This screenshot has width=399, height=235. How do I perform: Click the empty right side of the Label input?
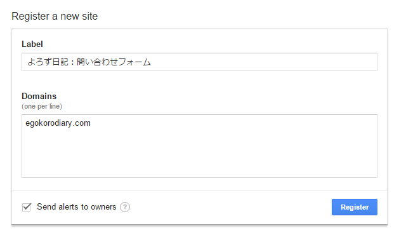coord(265,62)
